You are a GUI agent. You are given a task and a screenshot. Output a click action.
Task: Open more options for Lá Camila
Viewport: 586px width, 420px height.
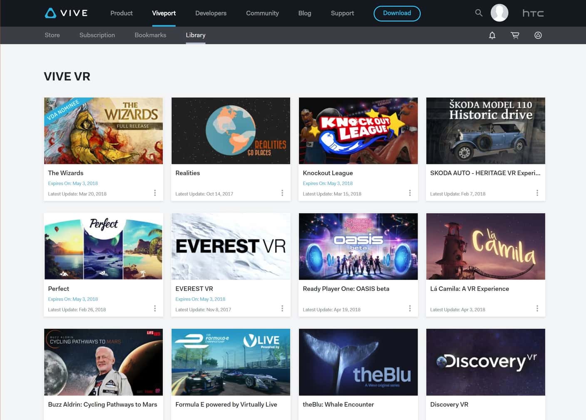[537, 309]
